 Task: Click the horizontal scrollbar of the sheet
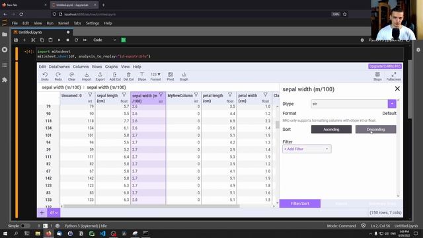click(151, 206)
